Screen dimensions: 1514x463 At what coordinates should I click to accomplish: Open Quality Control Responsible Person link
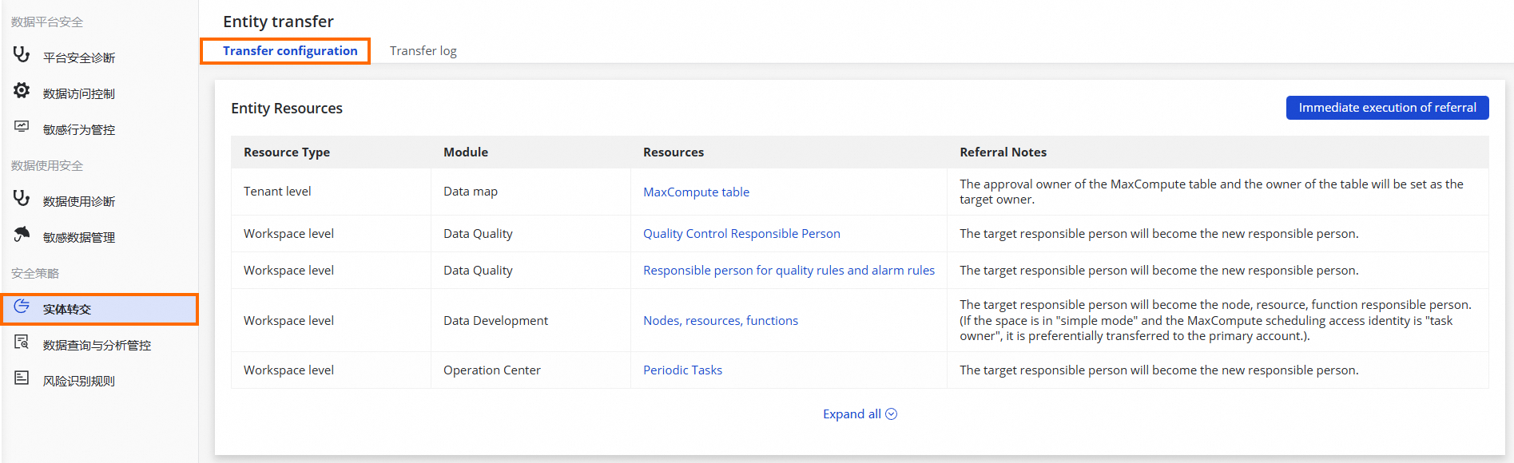click(741, 234)
